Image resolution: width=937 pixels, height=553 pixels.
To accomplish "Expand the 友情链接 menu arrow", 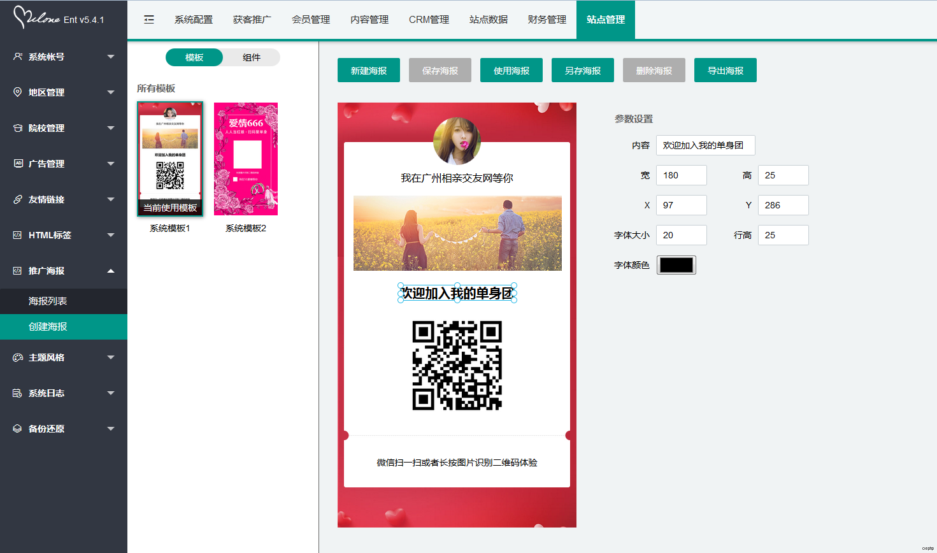I will [111, 199].
